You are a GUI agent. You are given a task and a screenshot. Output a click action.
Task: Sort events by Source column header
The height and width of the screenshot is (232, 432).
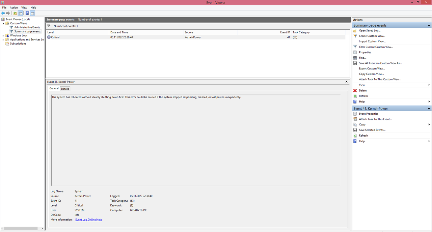210,32
